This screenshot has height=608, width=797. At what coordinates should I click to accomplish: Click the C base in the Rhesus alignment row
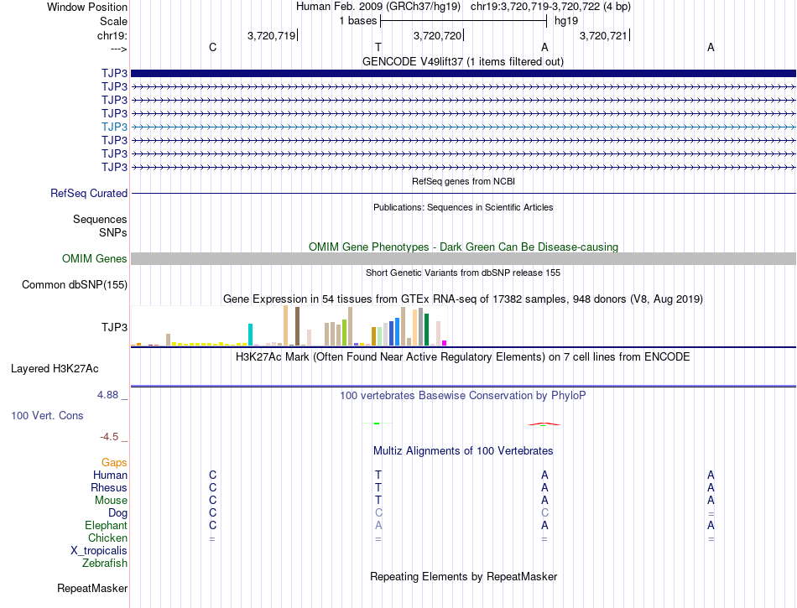click(212, 487)
